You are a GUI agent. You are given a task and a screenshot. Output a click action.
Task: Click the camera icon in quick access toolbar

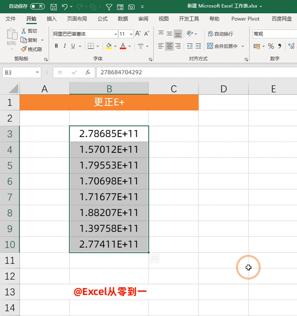pos(131,7)
